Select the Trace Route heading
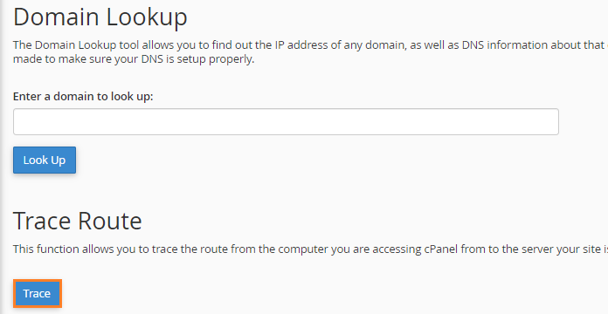Screen dimensions: 608x314 pos(78,221)
